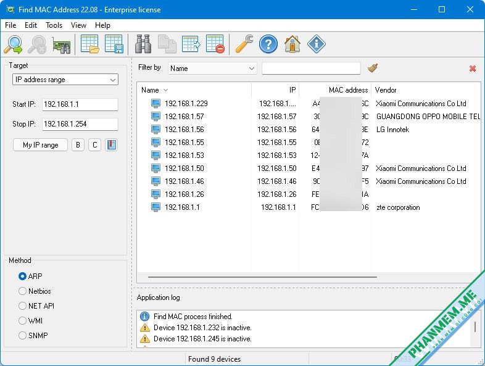Open the Edit menu

31,25
